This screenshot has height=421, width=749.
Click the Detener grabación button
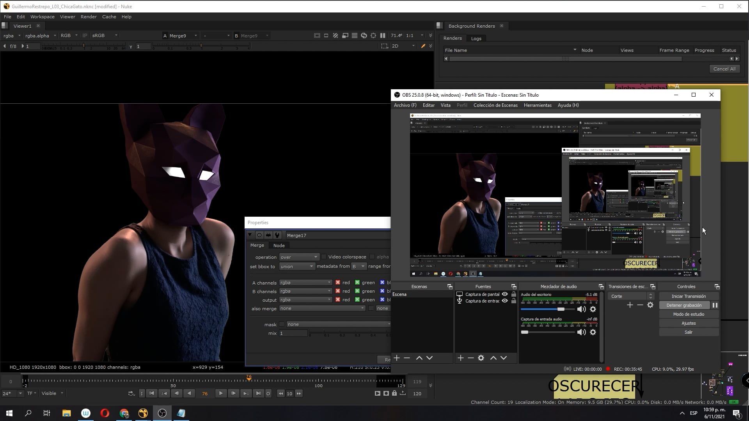[684, 305]
